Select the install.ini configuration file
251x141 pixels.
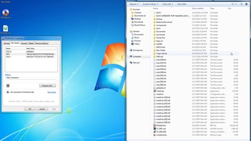[160, 94]
